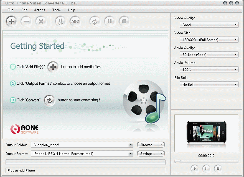This screenshot has width=244, height=177.
Task: Expand the Audio Quality 80 kbps dropdown
Action: point(209,54)
